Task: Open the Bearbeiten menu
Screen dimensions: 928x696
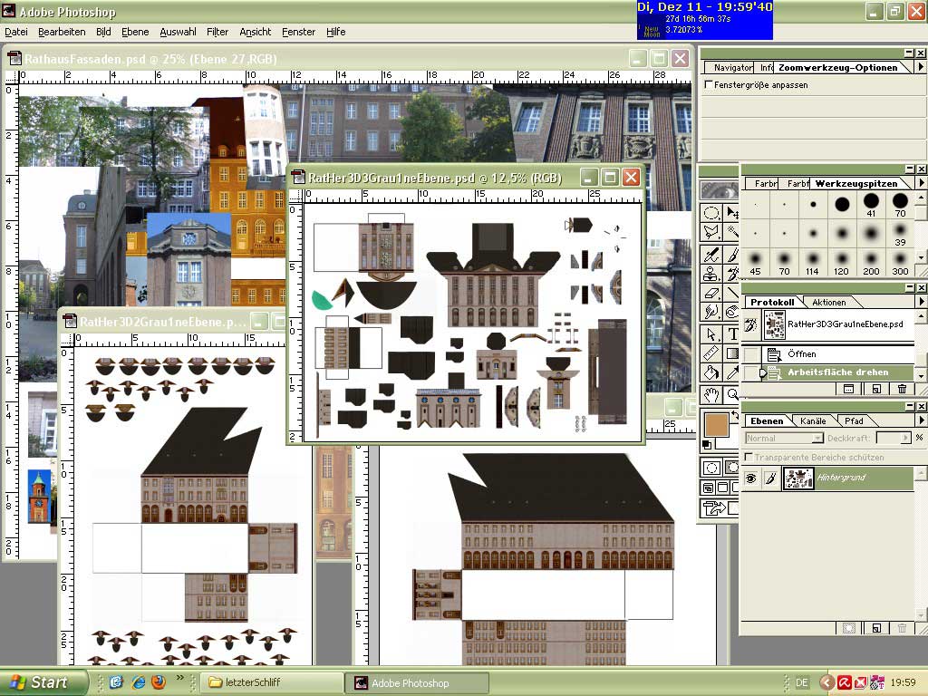Action: (x=62, y=32)
